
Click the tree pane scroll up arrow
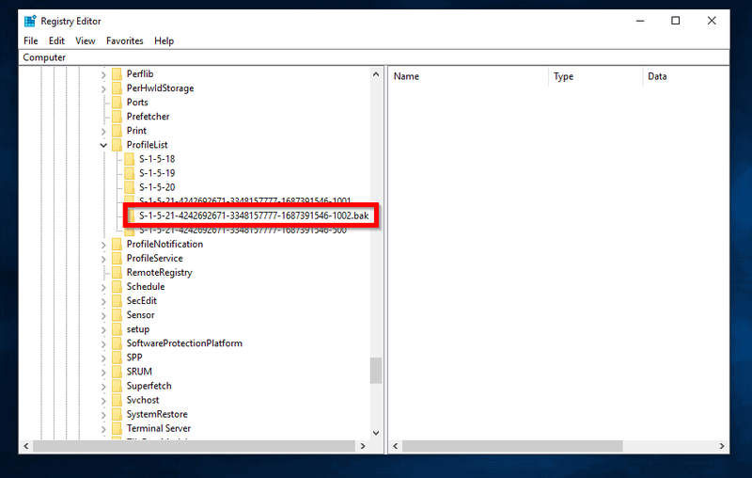(x=376, y=74)
